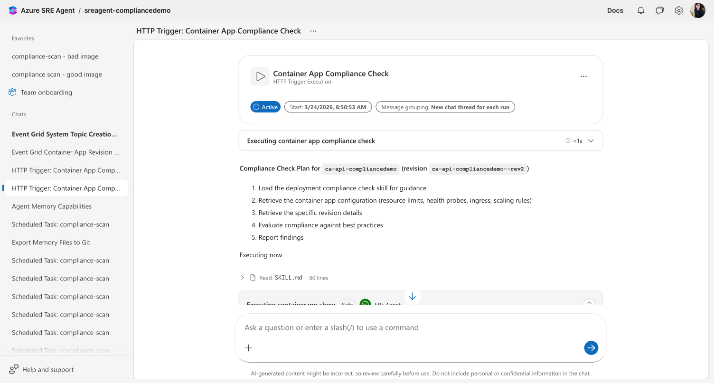Click the blue send arrow button
Image resolution: width=714 pixels, height=383 pixels.
(591, 348)
